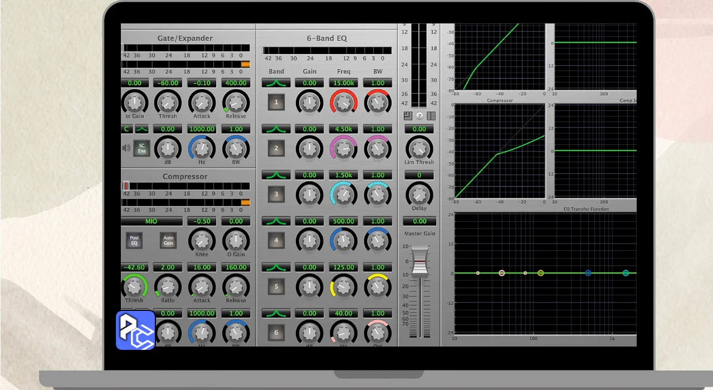Click the layout icon left of help
Screen dimensions: 713x390
pyautogui.click(x=408, y=116)
